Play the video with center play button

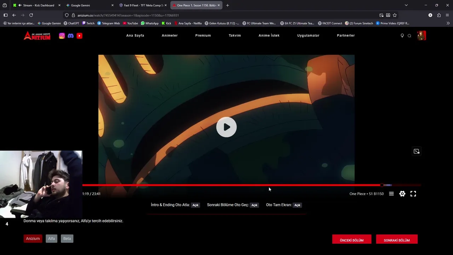(226, 127)
